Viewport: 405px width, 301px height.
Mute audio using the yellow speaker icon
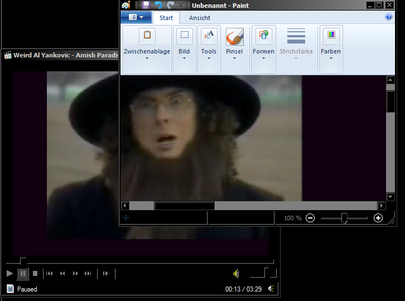[236, 273]
